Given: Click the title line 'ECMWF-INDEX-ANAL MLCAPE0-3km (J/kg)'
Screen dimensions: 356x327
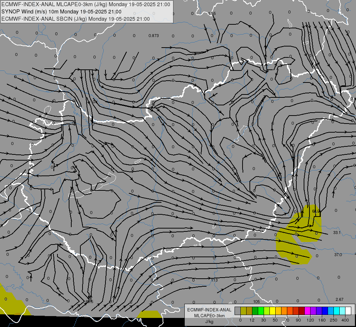Looking at the screenshot, I should tap(86, 4).
